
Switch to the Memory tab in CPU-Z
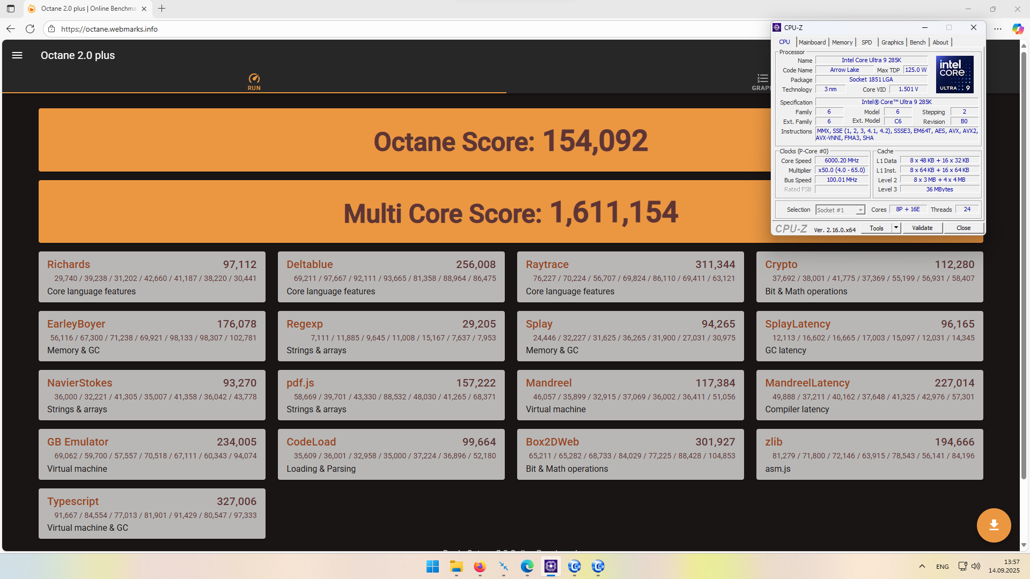coord(842,42)
